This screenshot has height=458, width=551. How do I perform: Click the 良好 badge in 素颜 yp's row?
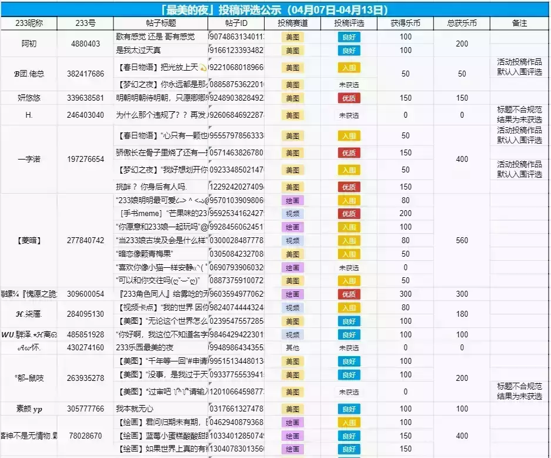[x=349, y=409]
